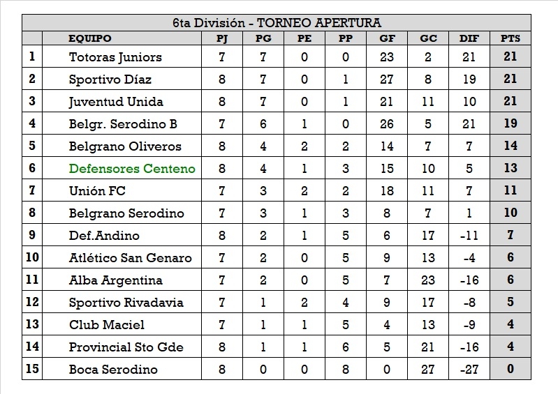Select the Boca Serodino team cell
This screenshot has height=394, width=558.
[113, 370]
